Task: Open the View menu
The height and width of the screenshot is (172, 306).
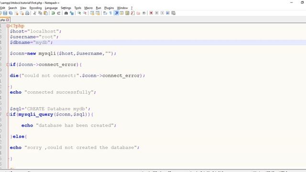Action: click(23, 8)
